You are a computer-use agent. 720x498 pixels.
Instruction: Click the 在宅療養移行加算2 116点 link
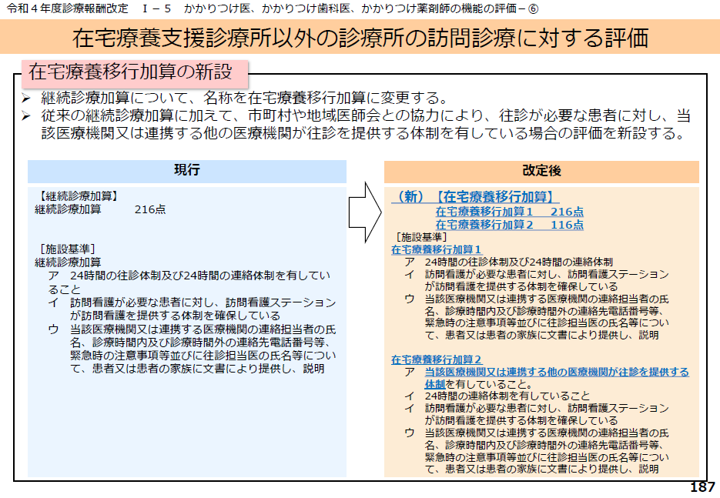(509, 225)
